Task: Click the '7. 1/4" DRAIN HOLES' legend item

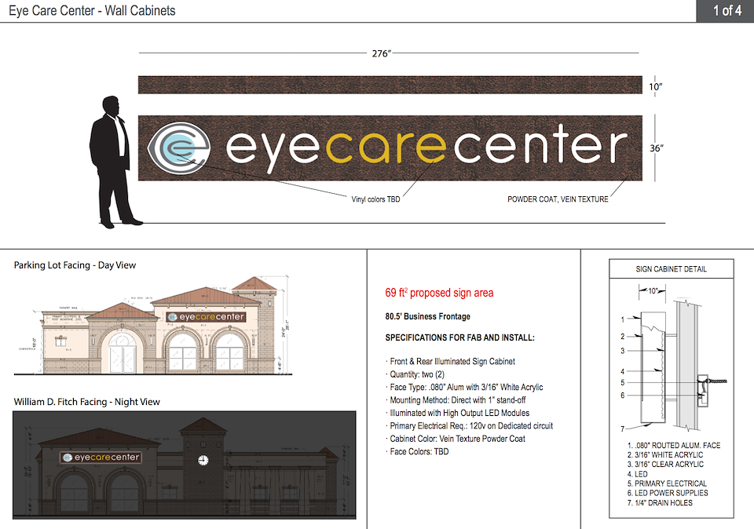Action: click(x=660, y=503)
